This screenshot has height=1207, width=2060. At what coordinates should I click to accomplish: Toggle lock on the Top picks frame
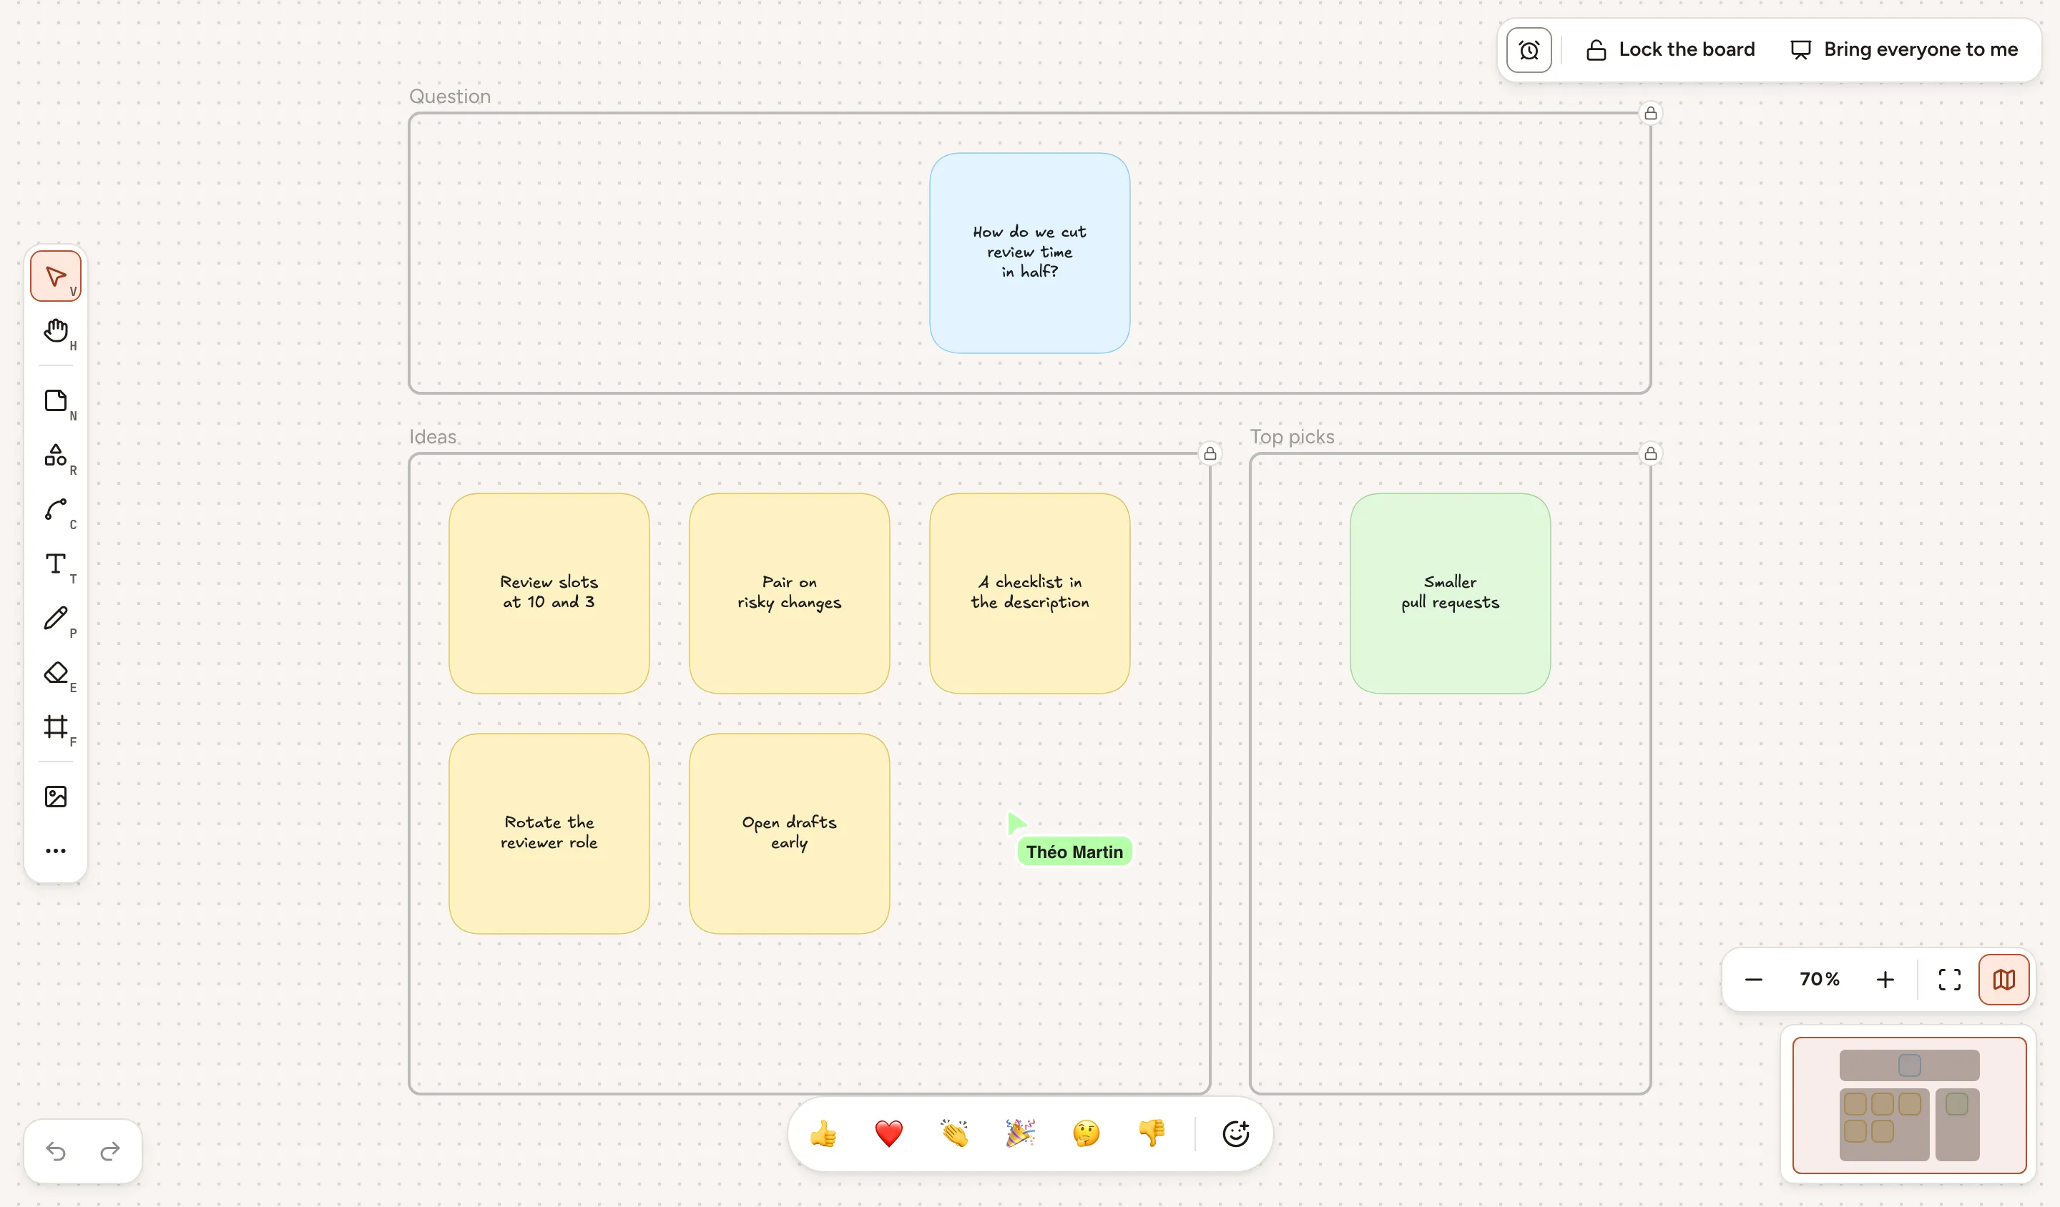point(1650,453)
